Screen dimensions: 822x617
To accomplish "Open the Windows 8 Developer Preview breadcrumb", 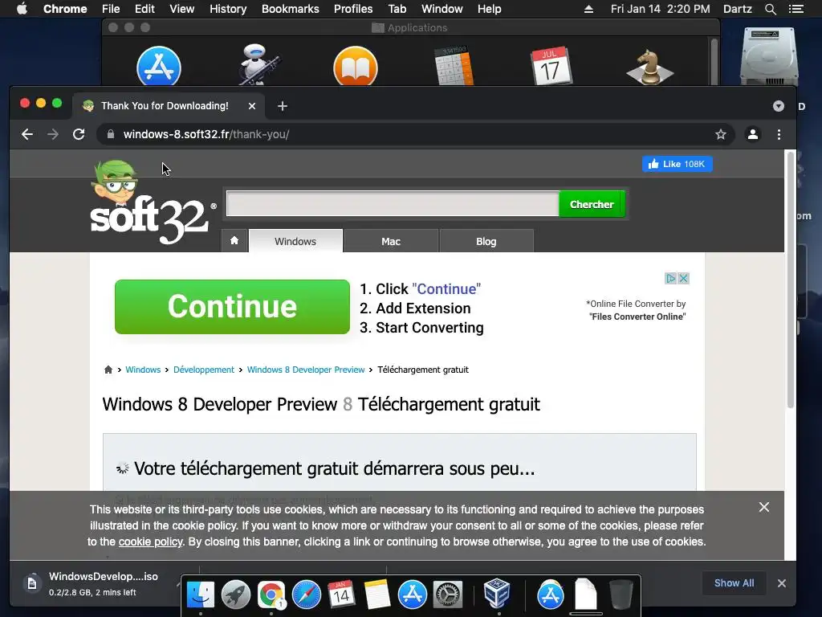I will (306, 370).
